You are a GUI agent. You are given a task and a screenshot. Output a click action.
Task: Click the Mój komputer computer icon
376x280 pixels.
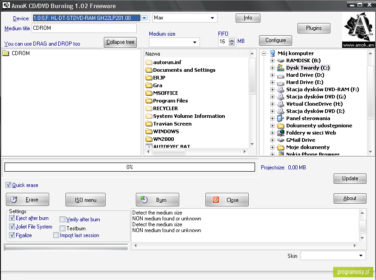click(273, 53)
